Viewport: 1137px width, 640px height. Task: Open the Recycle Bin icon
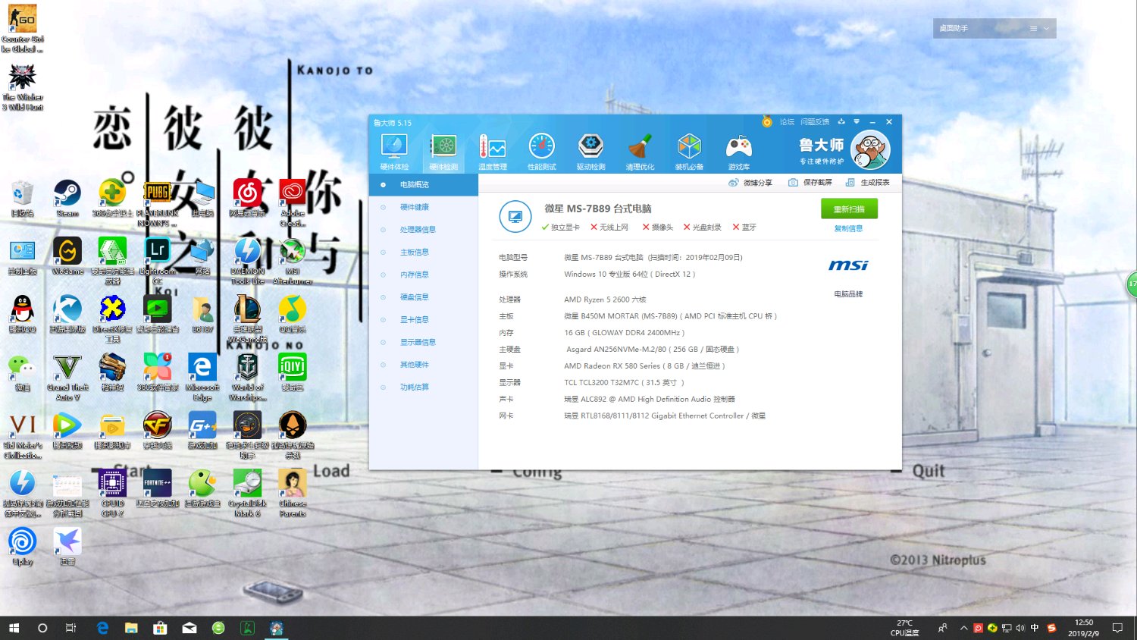[23, 199]
